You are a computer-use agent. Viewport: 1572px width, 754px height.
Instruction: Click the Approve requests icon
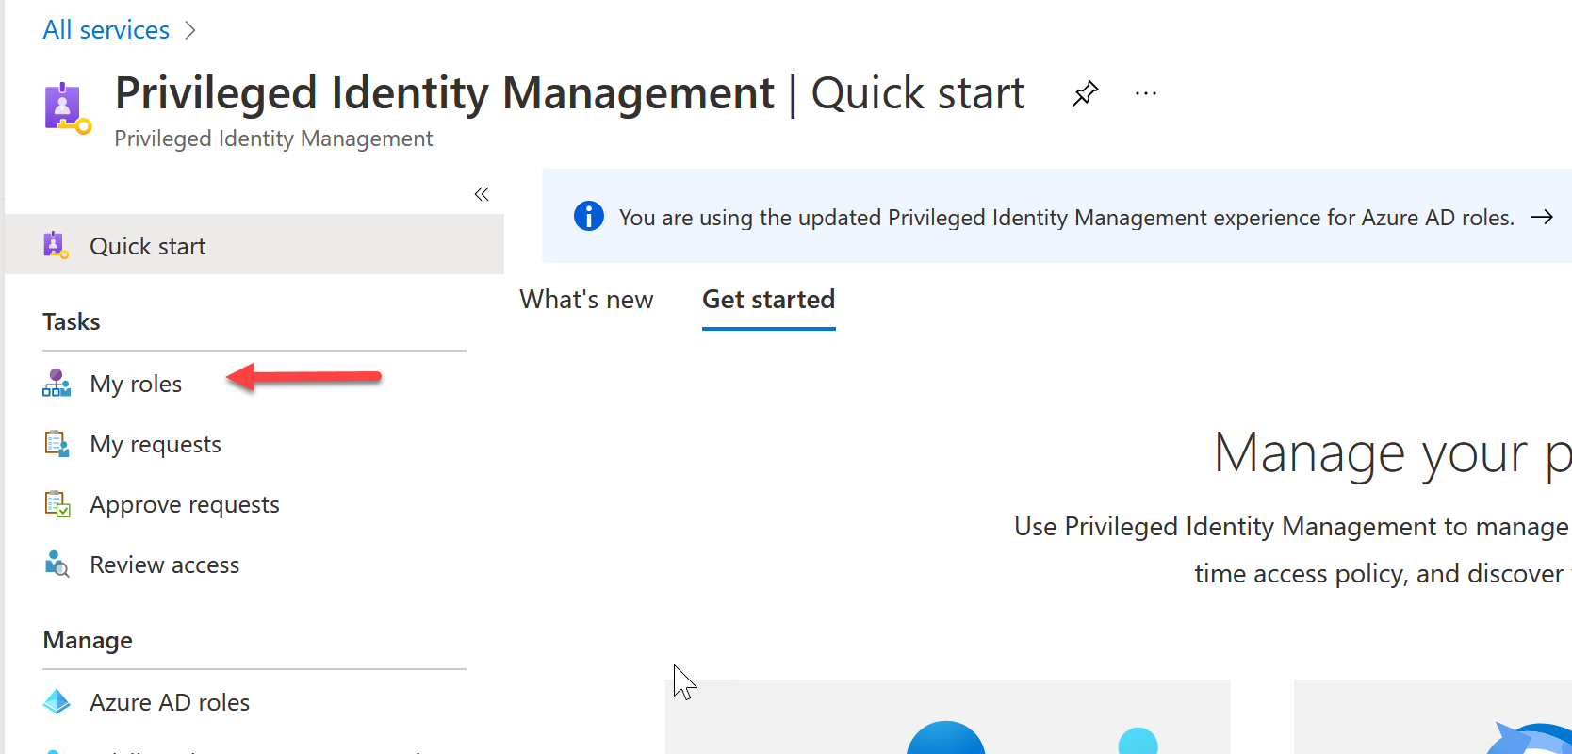[x=57, y=504]
